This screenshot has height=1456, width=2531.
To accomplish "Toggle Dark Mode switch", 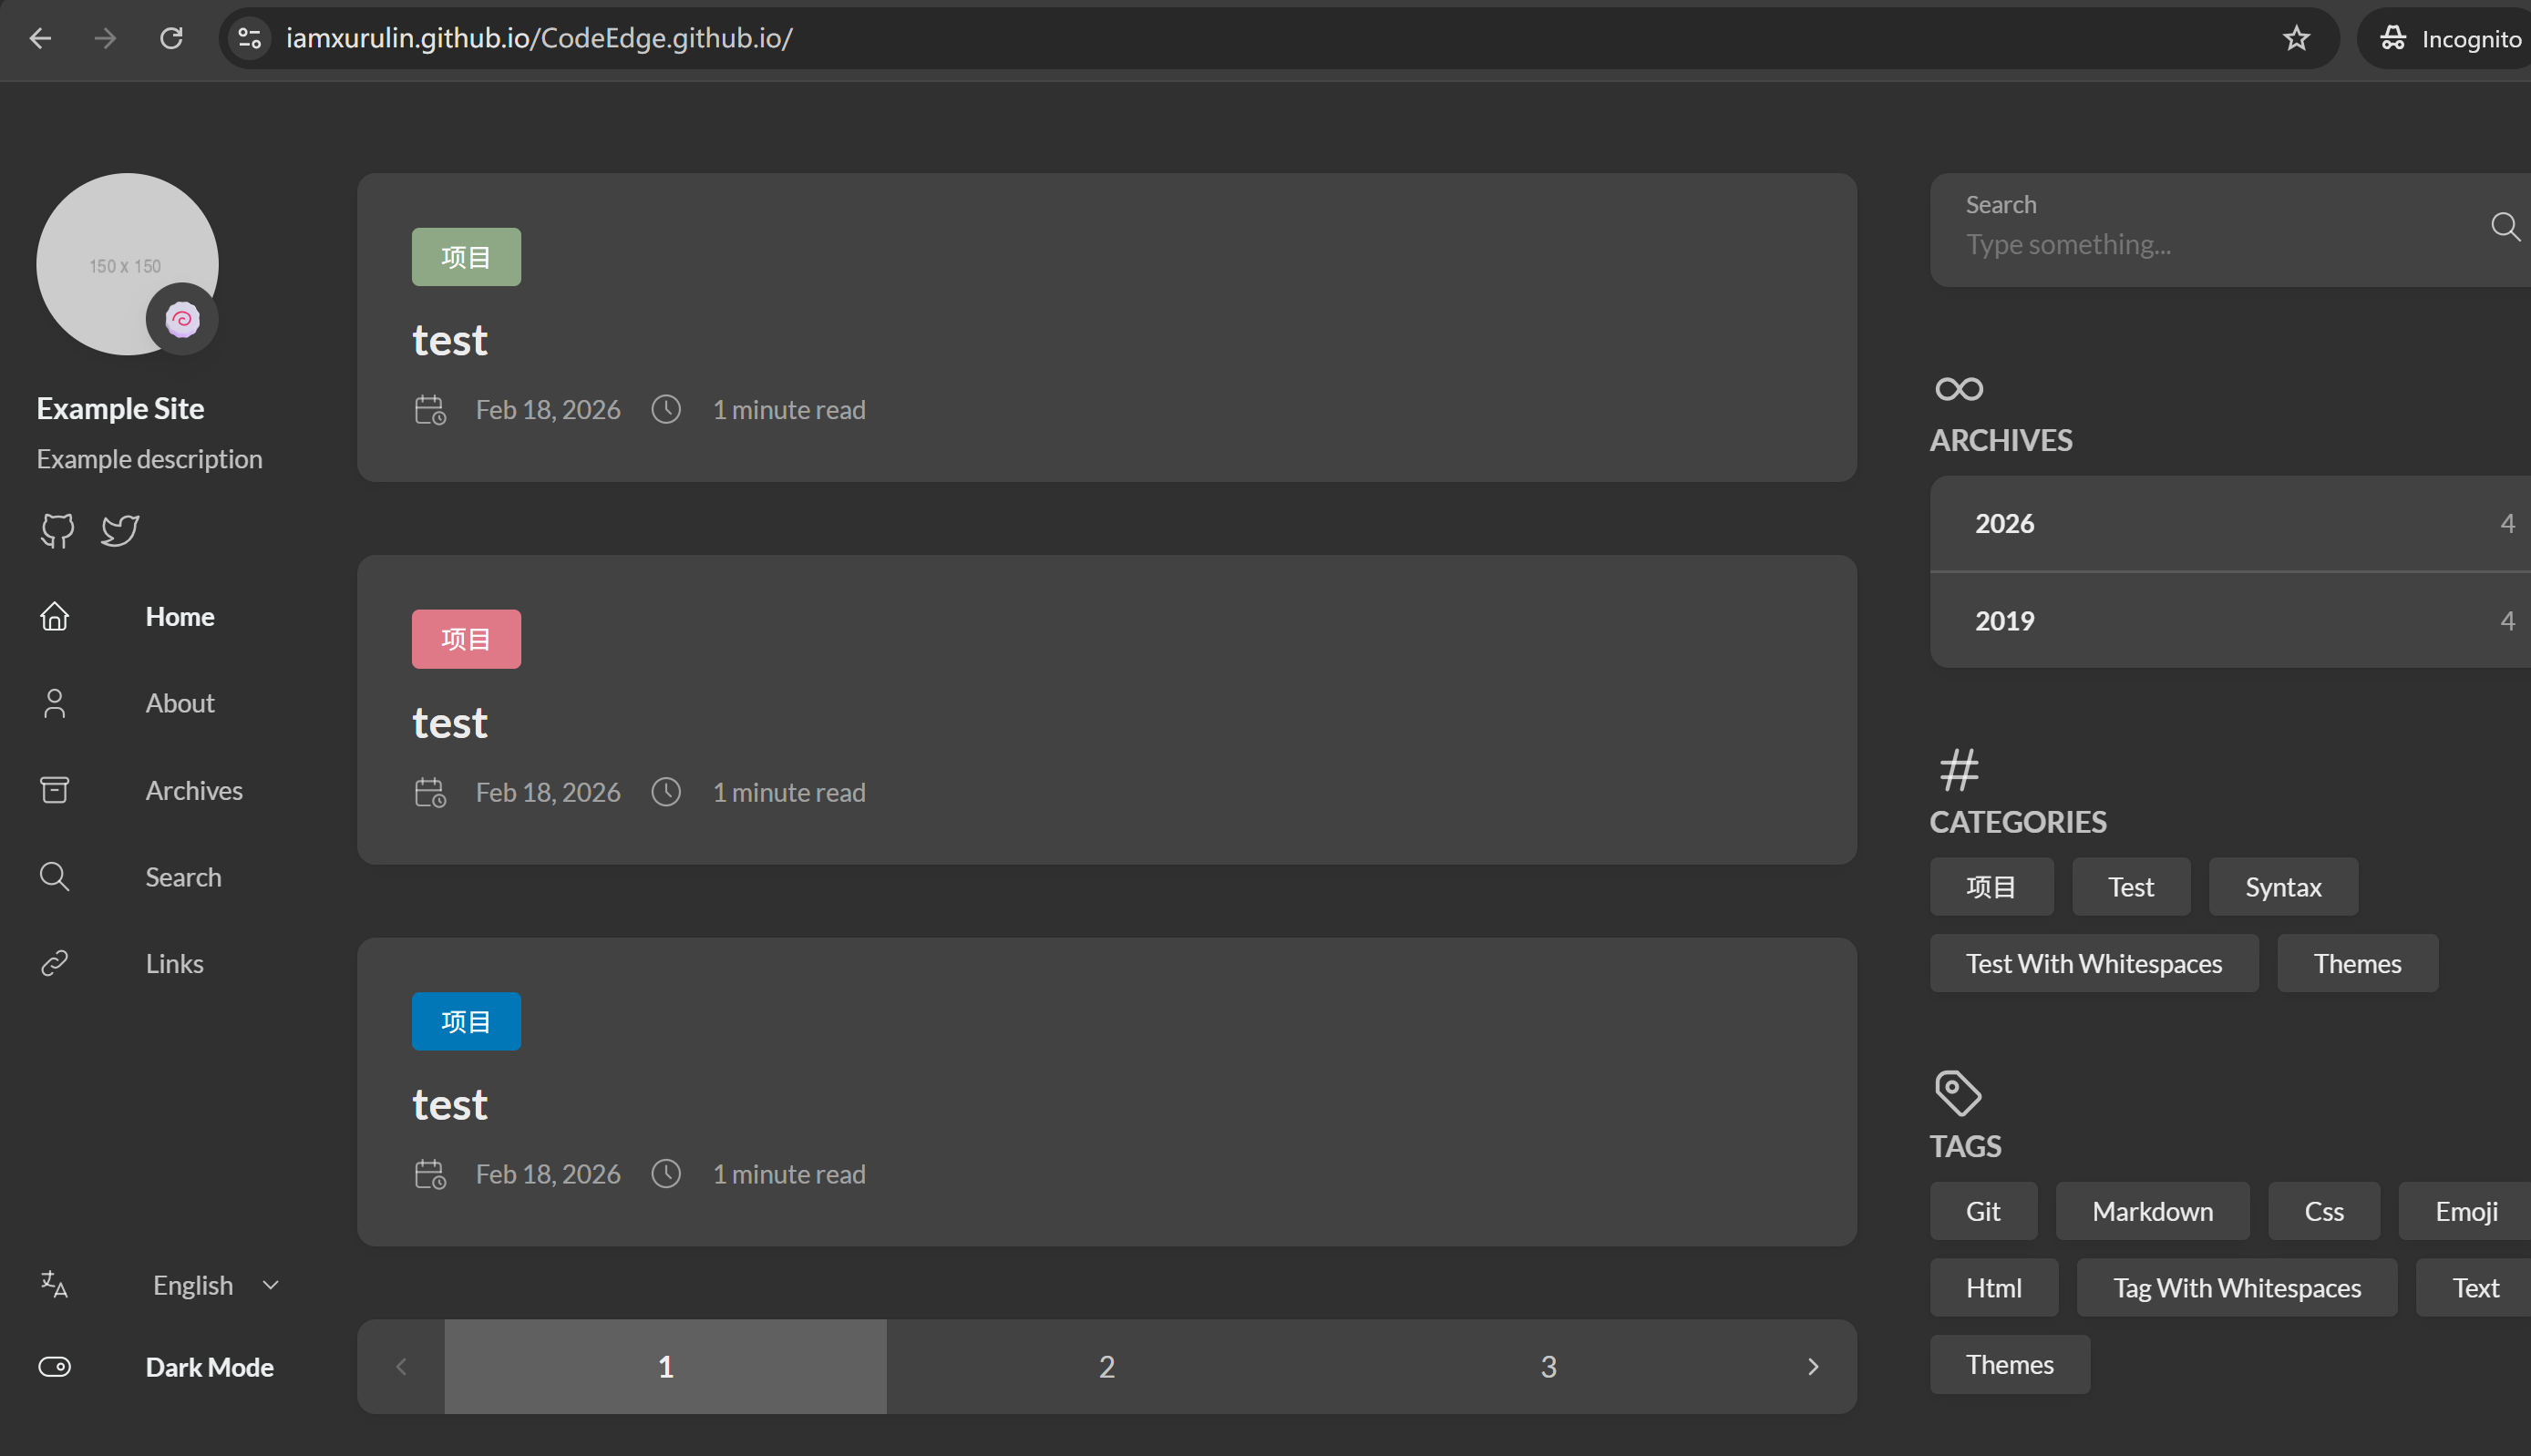I will (x=55, y=1366).
